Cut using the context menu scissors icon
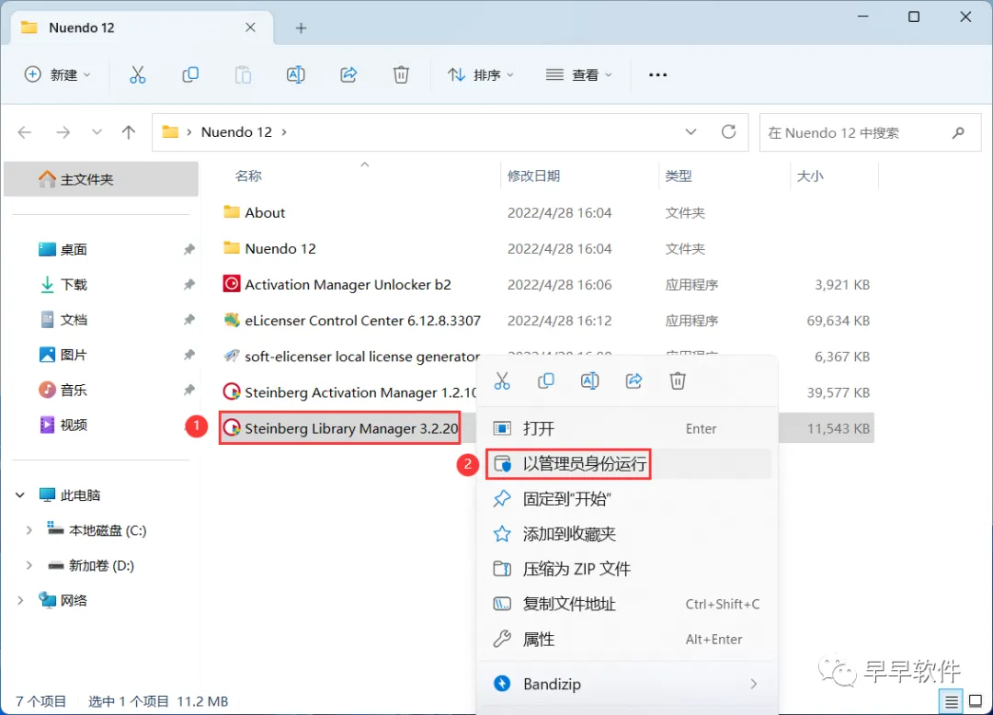Image resolution: width=993 pixels, height=715 pixels. [502, 380]
